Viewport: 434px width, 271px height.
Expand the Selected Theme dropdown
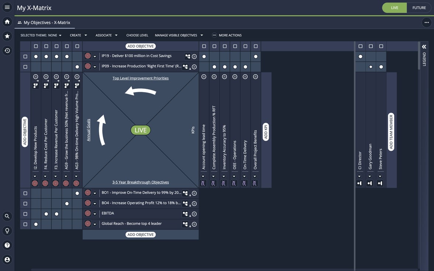point(41,35)
